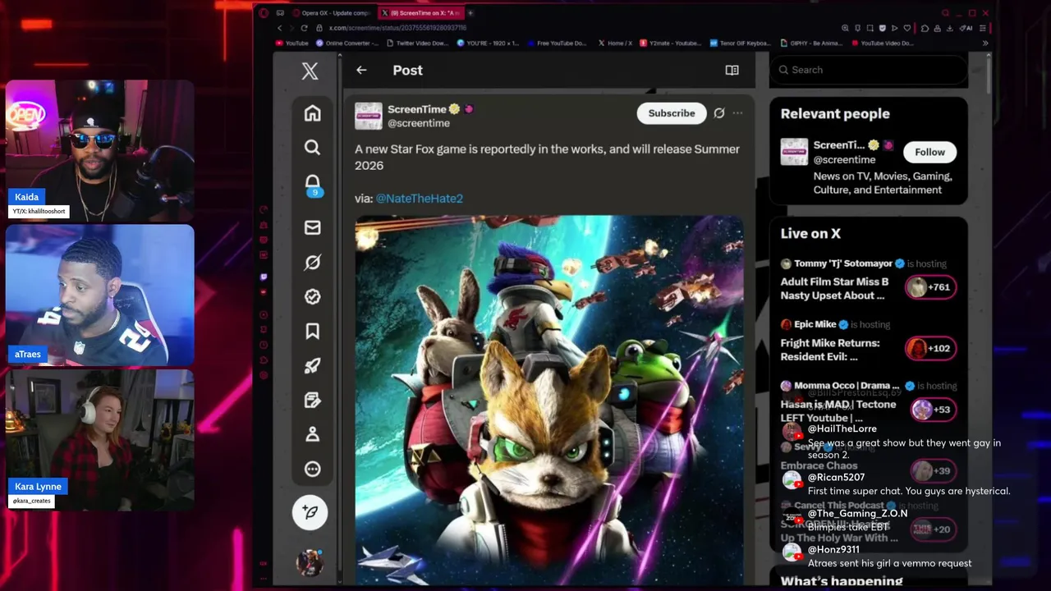Open a new browser tab
The height and width of the screenshot is (591, 1051).
tap(470, 13)
